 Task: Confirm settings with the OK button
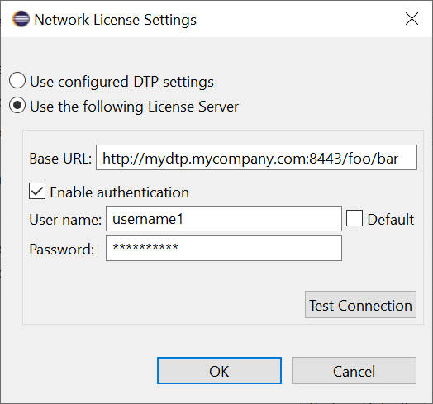pos(219,371)
